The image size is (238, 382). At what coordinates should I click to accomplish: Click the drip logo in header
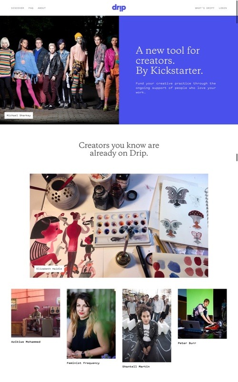[x=119, y=8]
